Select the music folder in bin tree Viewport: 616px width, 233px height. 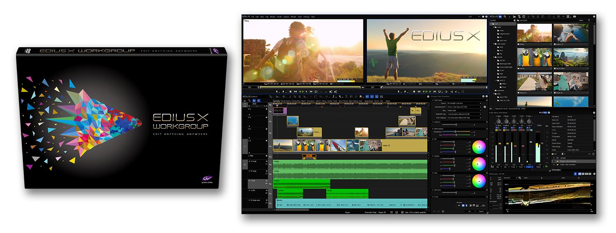(x=501, y=31)
